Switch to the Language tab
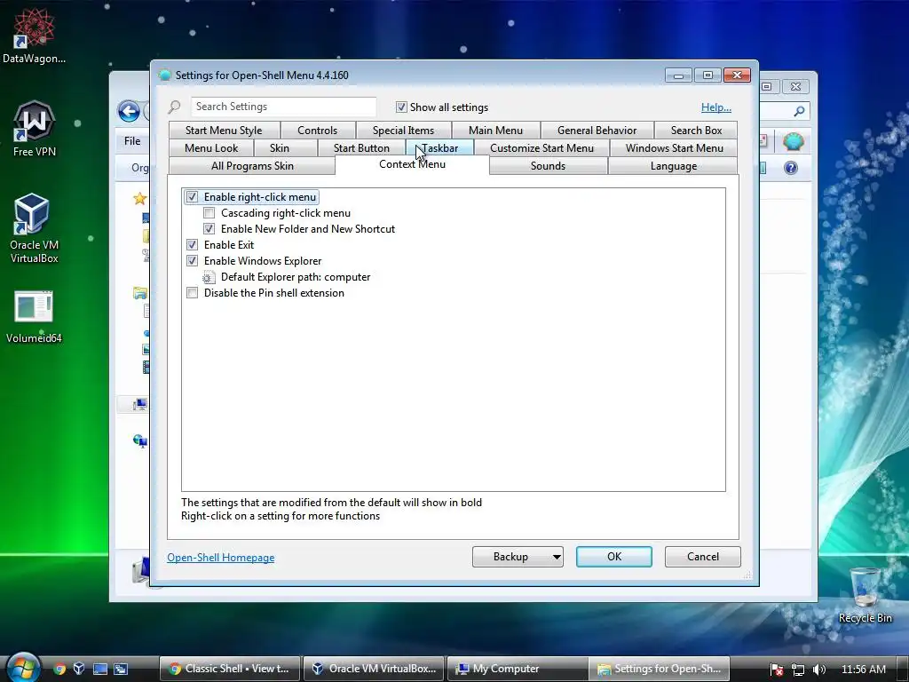This screenshot has width=909, height=682. pyautogui.click(x=674, y=166)
